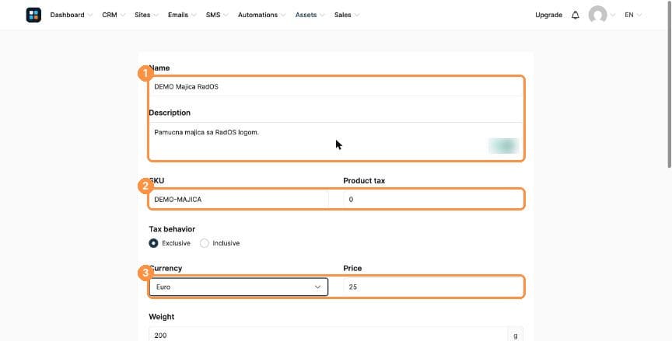Open the Sales menu
Screen dimensions: 672x341
click(347, 15)
